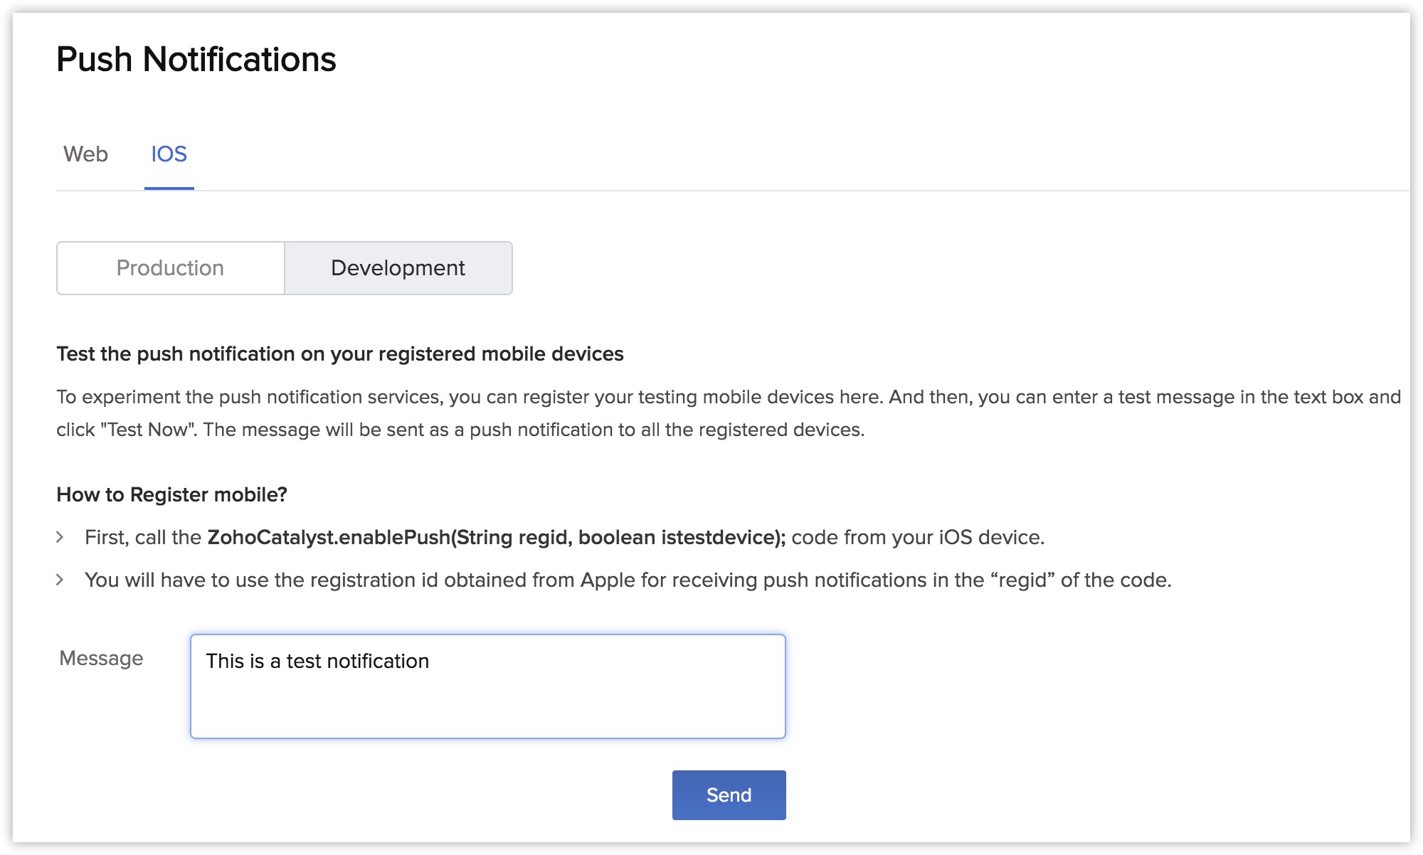Viewport: 1423px width, 855px height.
Task: Click the blue underline beneath IOS tab
Action: 169,188
